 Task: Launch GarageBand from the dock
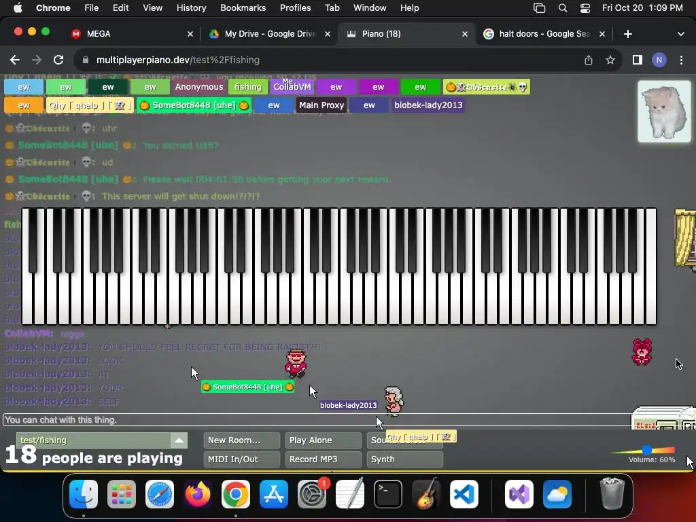tap(426, 494)
